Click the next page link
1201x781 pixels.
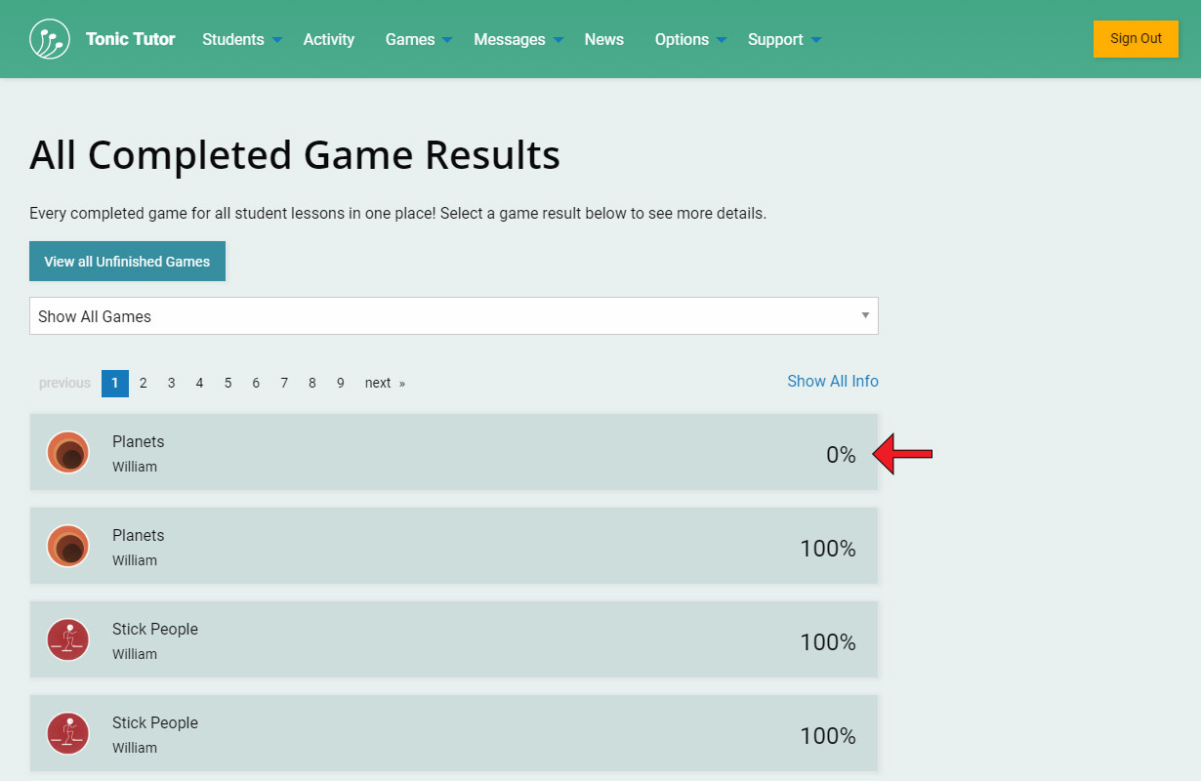(384, 383)
